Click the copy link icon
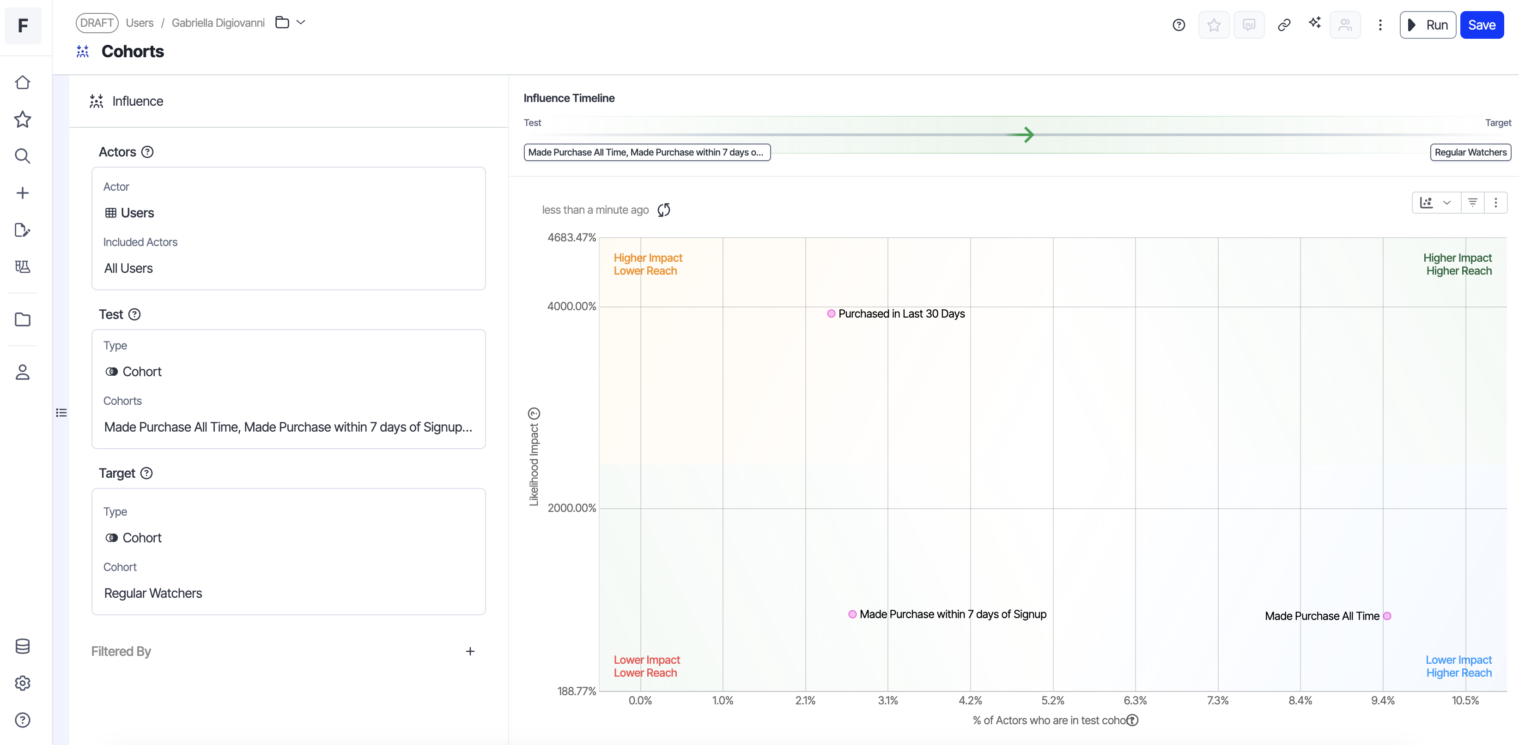The height and width of the screenshot is (745, 1519). coord(1284,25)
